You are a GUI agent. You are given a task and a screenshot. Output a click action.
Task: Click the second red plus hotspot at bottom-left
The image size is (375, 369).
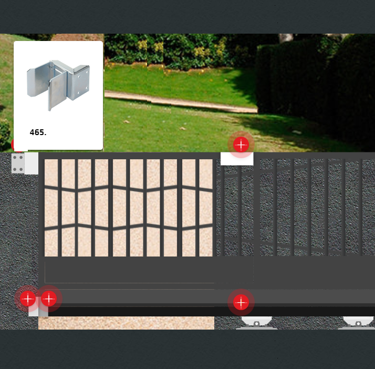(49, 299)
